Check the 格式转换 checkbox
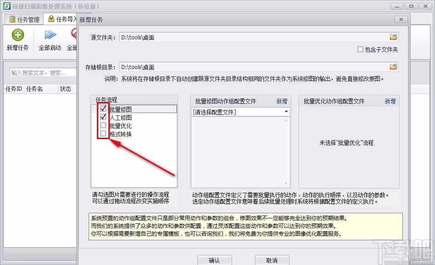The width and height of the screenshot is (435, 265). coord(103,134)
